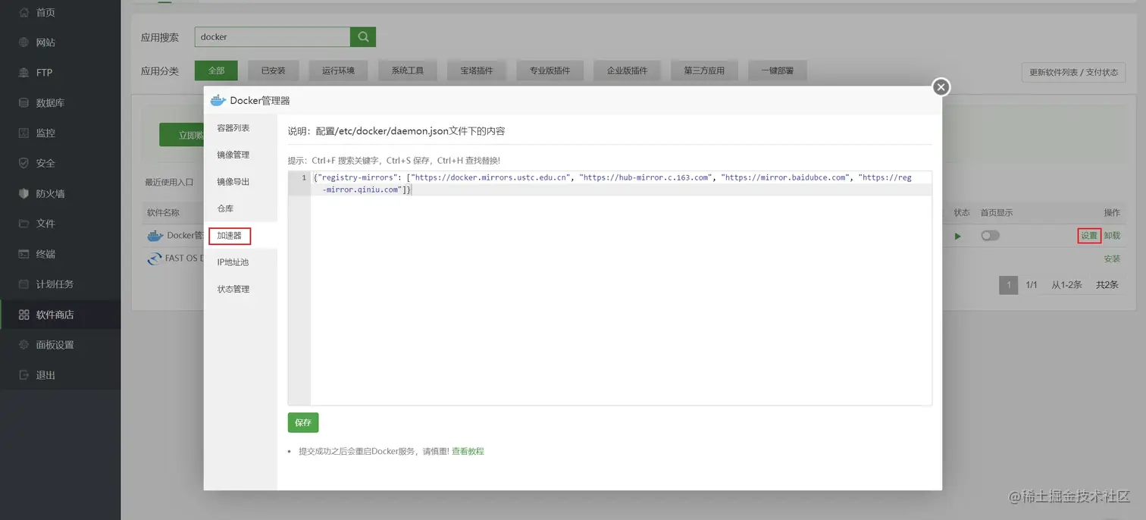This screenshot has width=1146, height=520.
Task: Click the shield icon beside 安全
Action: [x=23, y=163]
